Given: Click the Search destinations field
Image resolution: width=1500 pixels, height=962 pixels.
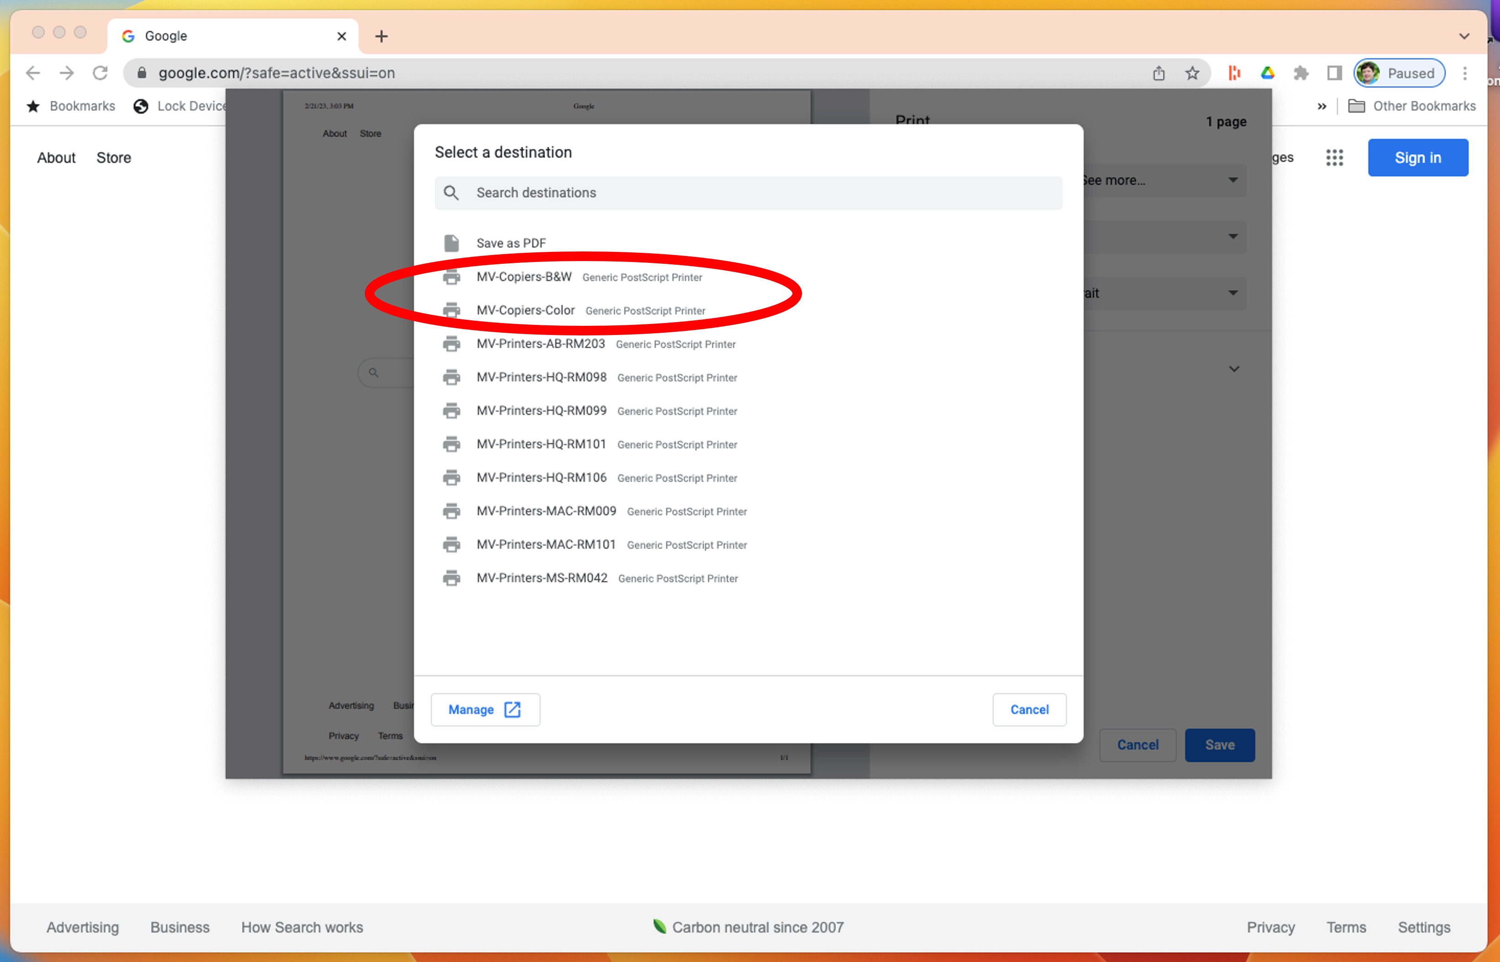Looking at the screenshot, I should point(749,193).
